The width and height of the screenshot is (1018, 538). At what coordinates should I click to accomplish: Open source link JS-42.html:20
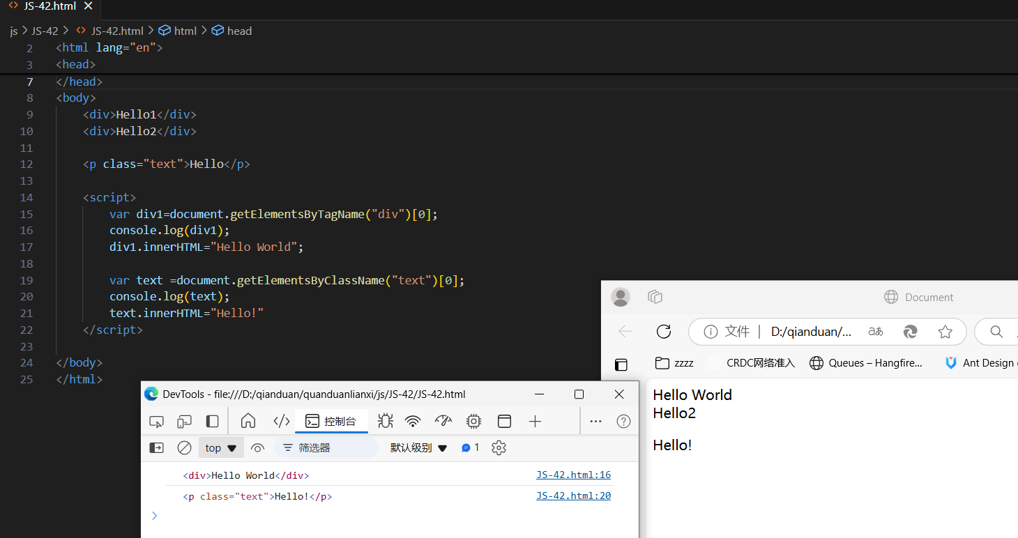(573, 496)
